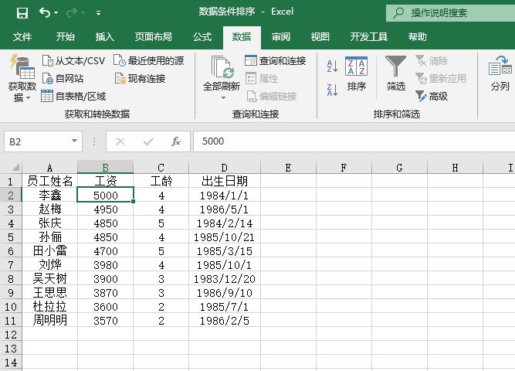Open the 获取数据 dropdown
This screenshot has width=515, height=371.
pyautogui.click(x=22, y=79)
